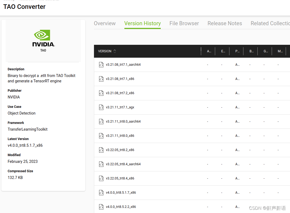The height and width of the screenshot is (213, 290).
Task: Click the Object Detection use case text
Action: click(x=22, y=113)
